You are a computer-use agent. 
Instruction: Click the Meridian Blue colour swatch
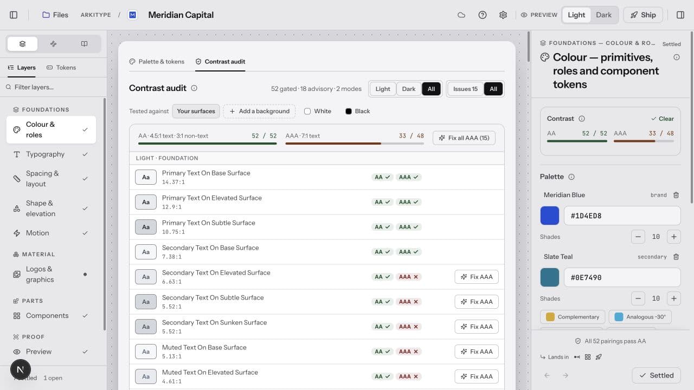pyautogui.click(x=550, y=216)
